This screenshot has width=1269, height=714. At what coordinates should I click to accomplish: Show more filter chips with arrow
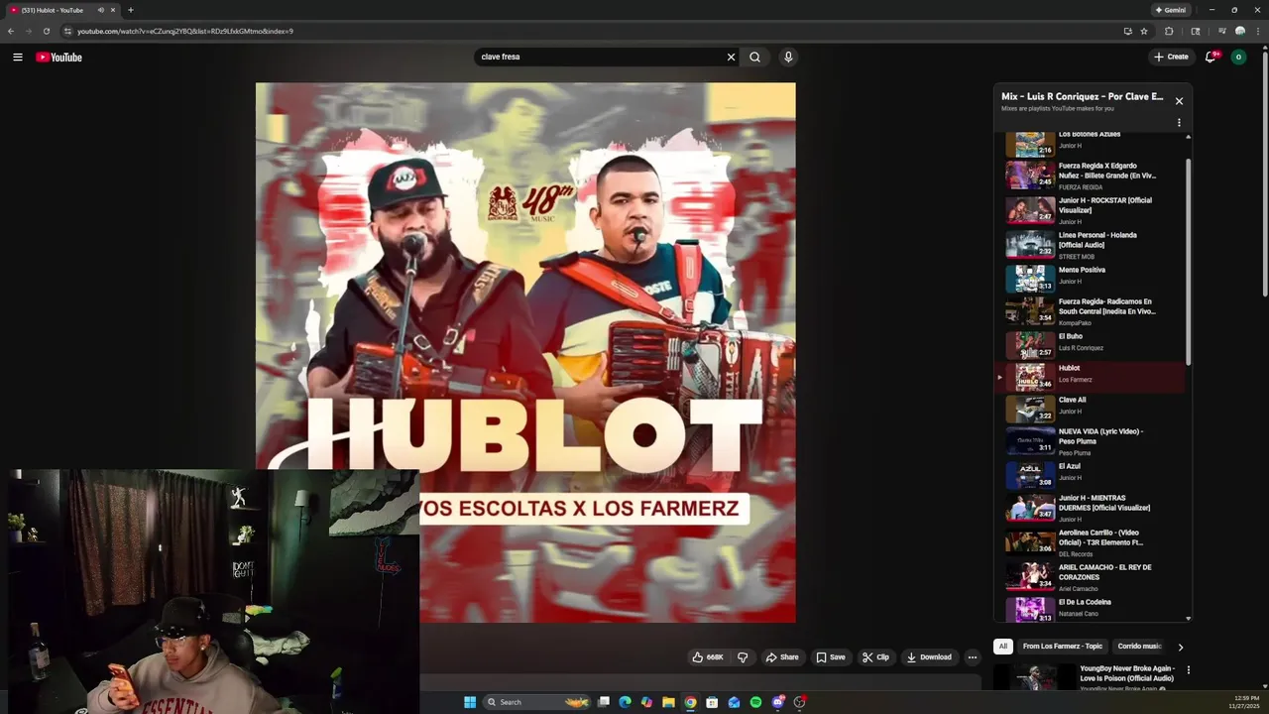tap(1180, 647)
